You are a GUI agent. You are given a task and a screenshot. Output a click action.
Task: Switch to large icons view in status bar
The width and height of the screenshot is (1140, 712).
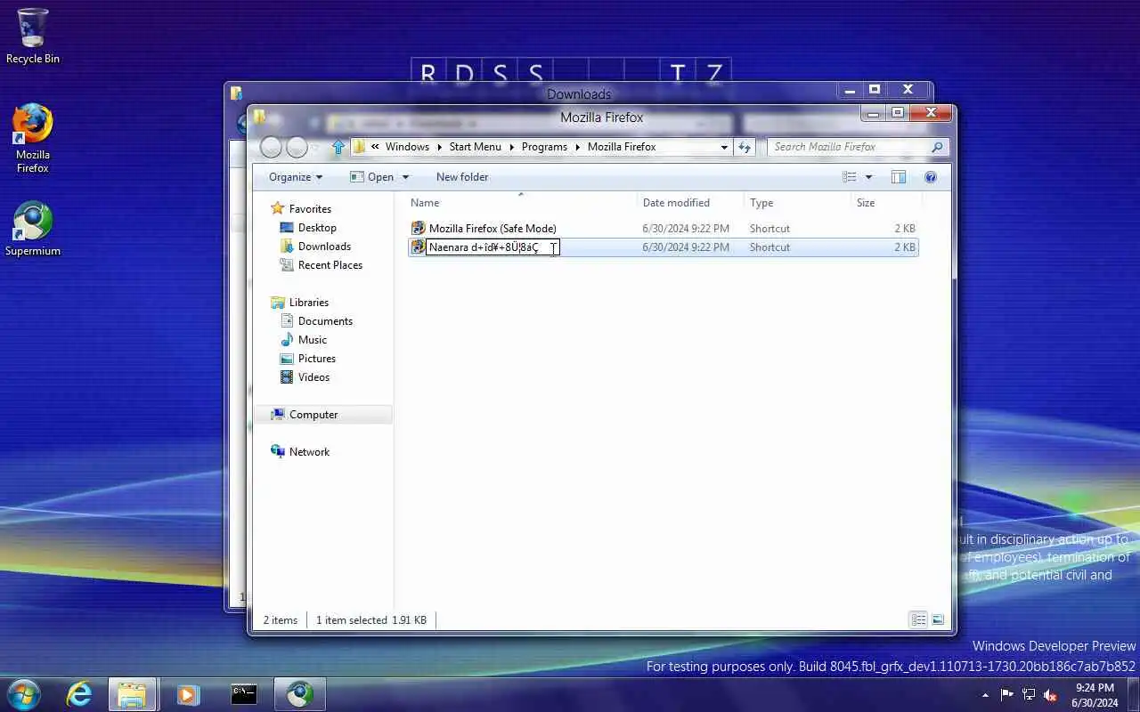[937, 619]
